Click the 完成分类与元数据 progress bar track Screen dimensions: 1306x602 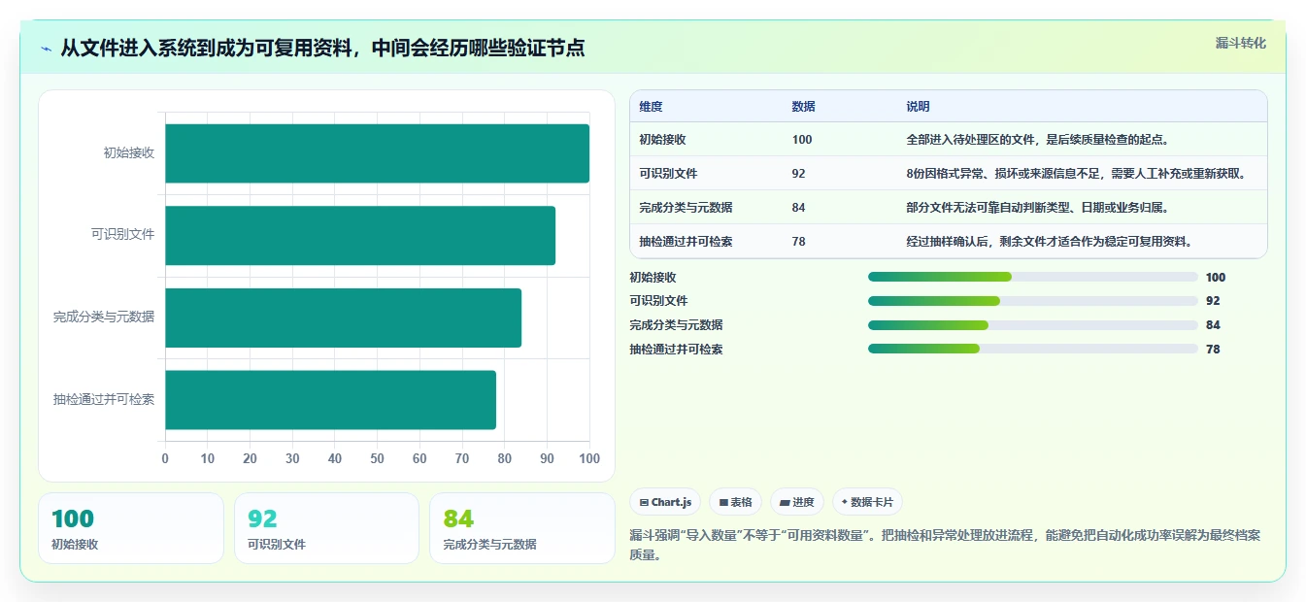click(1032, 325)
